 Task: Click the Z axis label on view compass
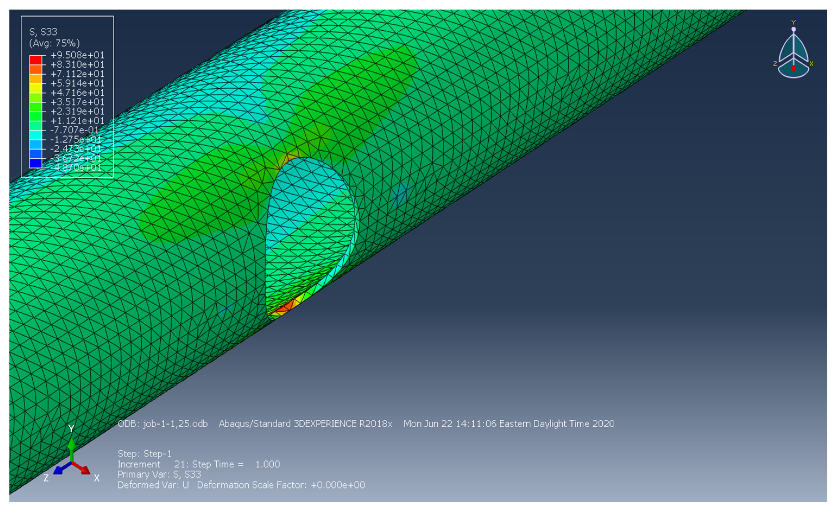(775, 63)
